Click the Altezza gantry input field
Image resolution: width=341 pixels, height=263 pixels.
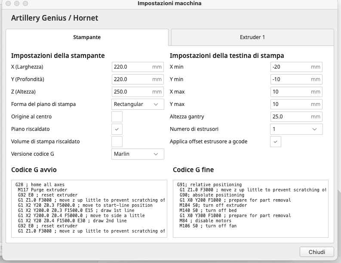pos(296,117)
